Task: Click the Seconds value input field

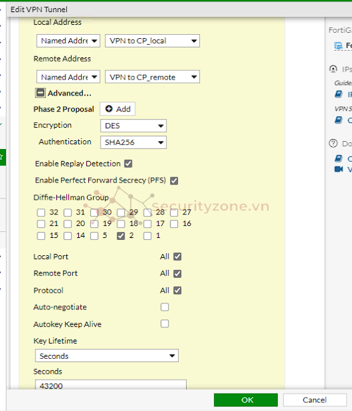Action: click(111, 385)
